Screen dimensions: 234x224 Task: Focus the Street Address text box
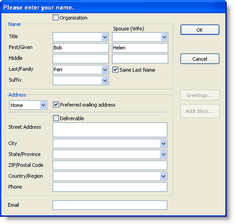110,130
